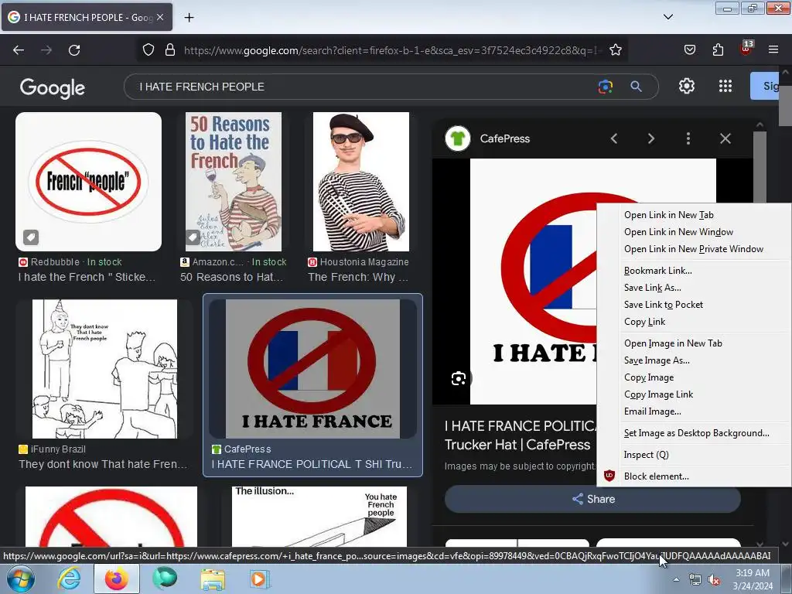Click the Sign in button
This screenshot has width=792, height=594.
pyautogui.click(x=765, y=86)
